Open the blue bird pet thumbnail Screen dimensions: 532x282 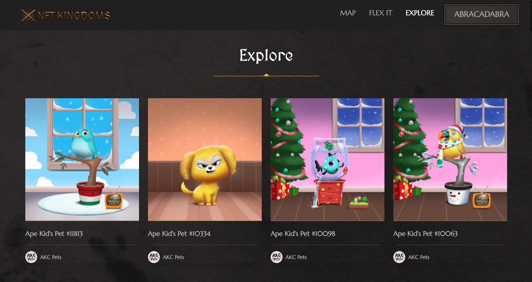click(82, 159)
